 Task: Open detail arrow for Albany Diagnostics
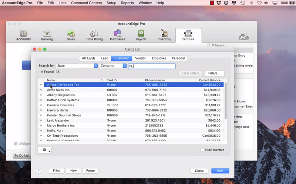pyautogui.click(x=41, y=95)
